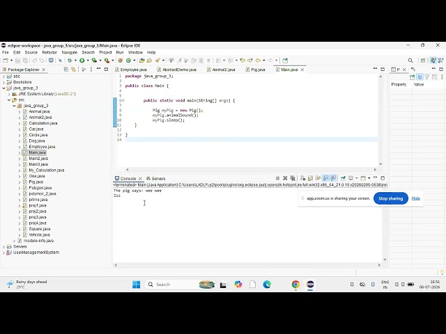Open the Open Console dropdown arrow
The height and width of the screenshot is (334, 446).
tap(369, 178)
